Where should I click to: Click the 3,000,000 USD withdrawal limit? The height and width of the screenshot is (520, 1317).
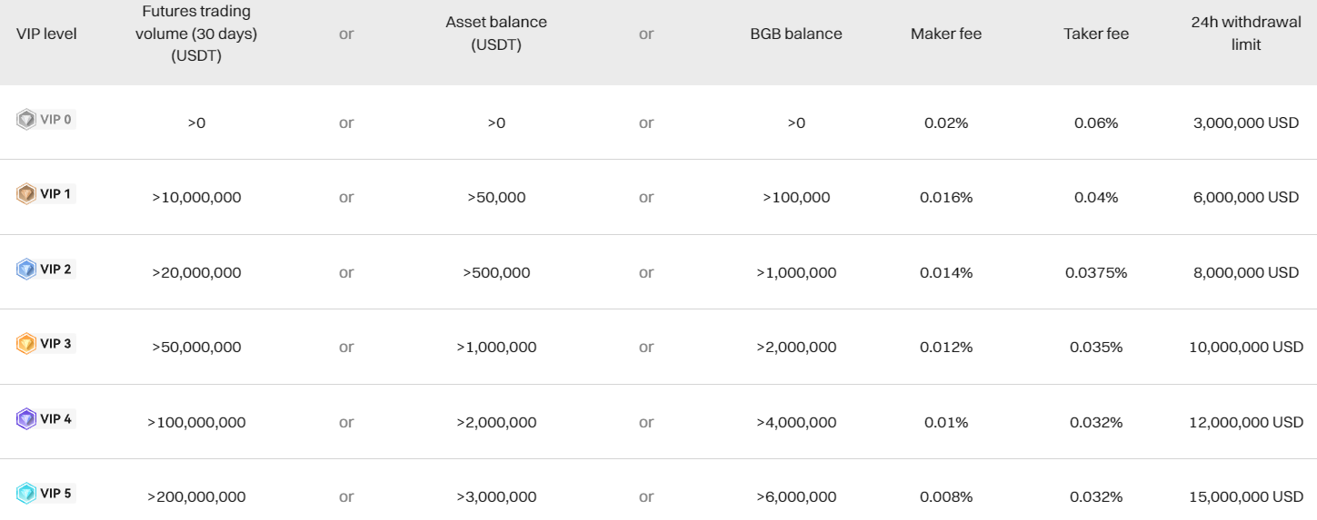(1246, 123)
